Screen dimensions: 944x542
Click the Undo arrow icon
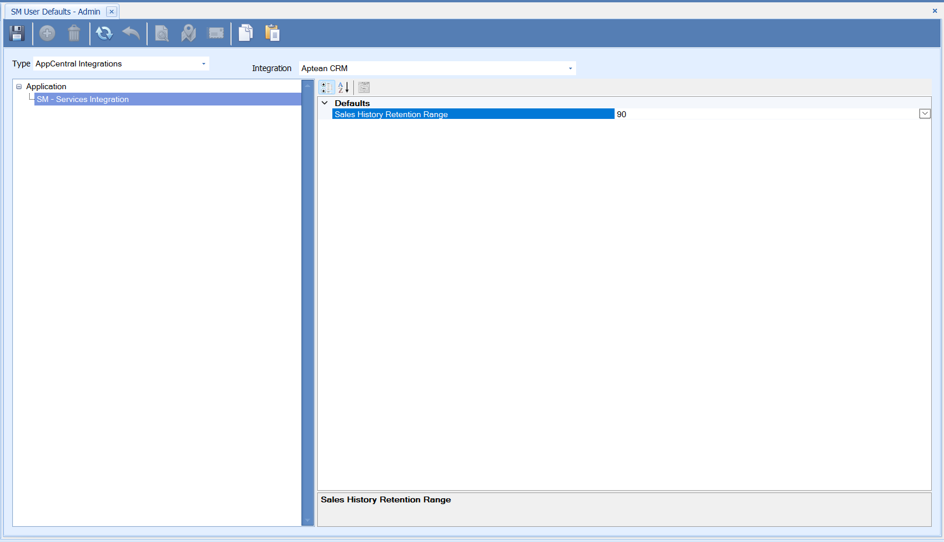131,33
